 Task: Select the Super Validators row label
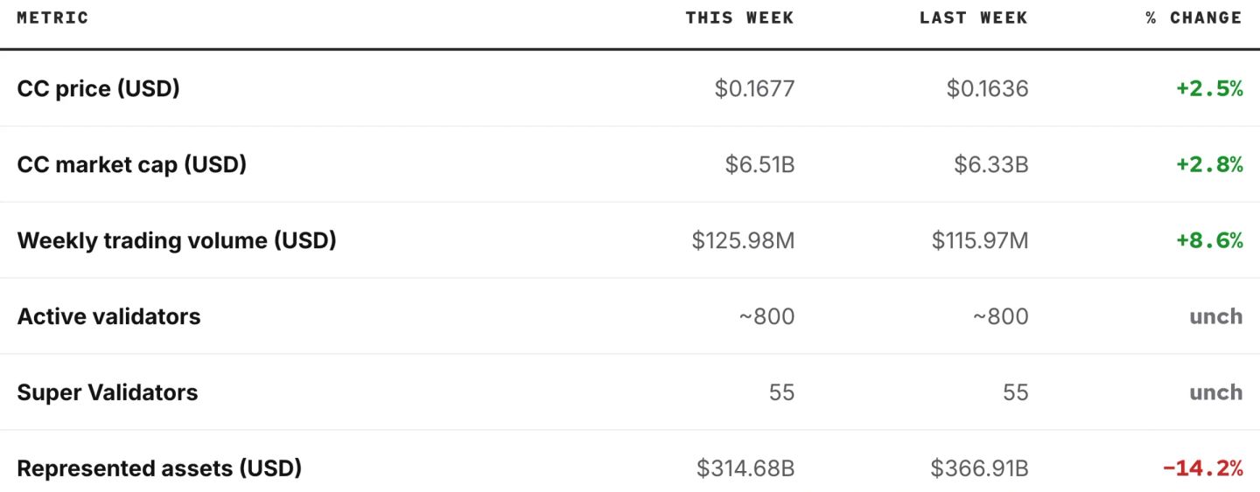[x=107, y=392]
